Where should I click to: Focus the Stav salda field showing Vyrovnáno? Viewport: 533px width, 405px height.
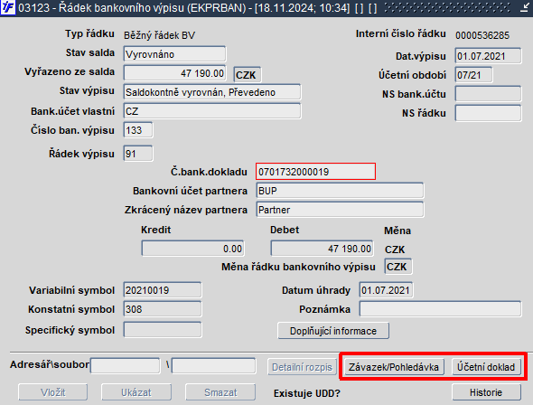coord(174,54)
